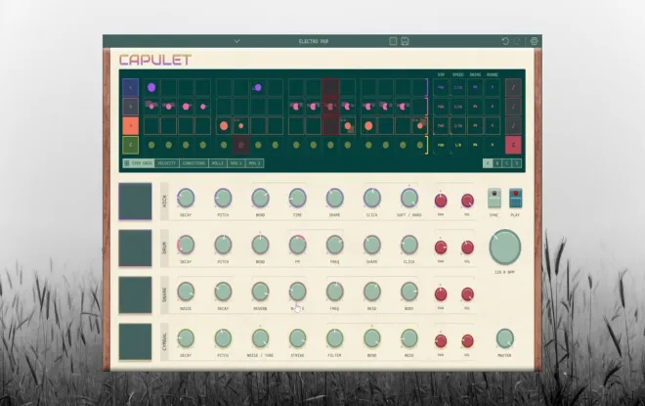The height and width of the screenshot is (406, 645).
Task: Click the MASTER volume knob
Action: click(504, 338)
